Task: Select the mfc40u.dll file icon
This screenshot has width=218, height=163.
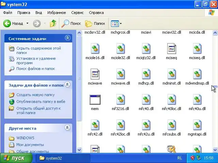Action: [197, 99]
